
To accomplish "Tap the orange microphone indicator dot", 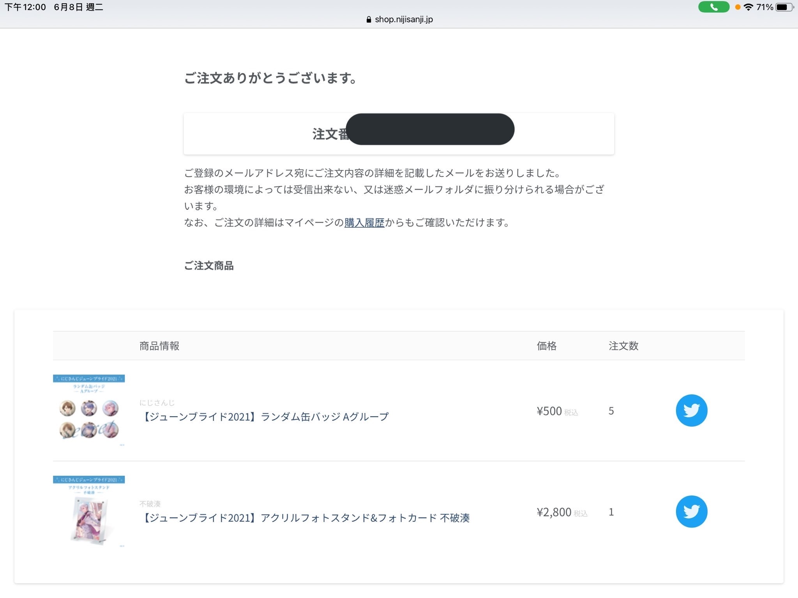I will 738,7.
